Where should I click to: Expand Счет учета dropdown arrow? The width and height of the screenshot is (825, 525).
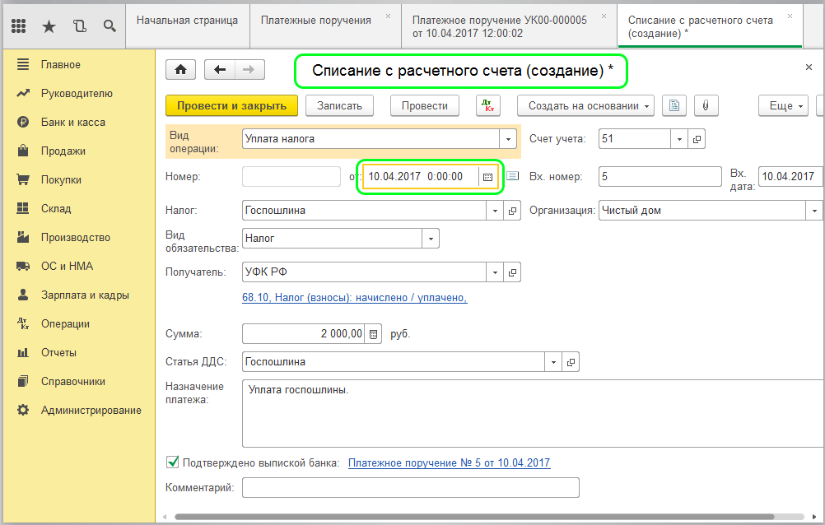[679, 139]
